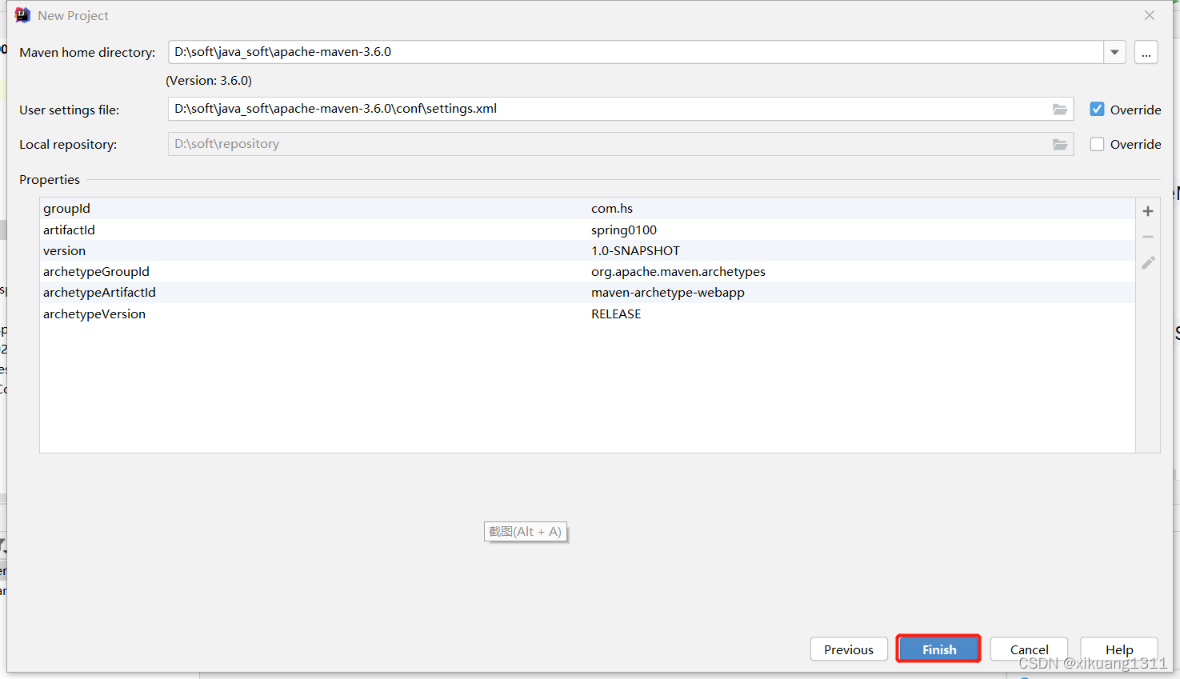Screen dimensions: 1180x679
Task: Close the New Project dialog with X
Action: (1150, 15)
